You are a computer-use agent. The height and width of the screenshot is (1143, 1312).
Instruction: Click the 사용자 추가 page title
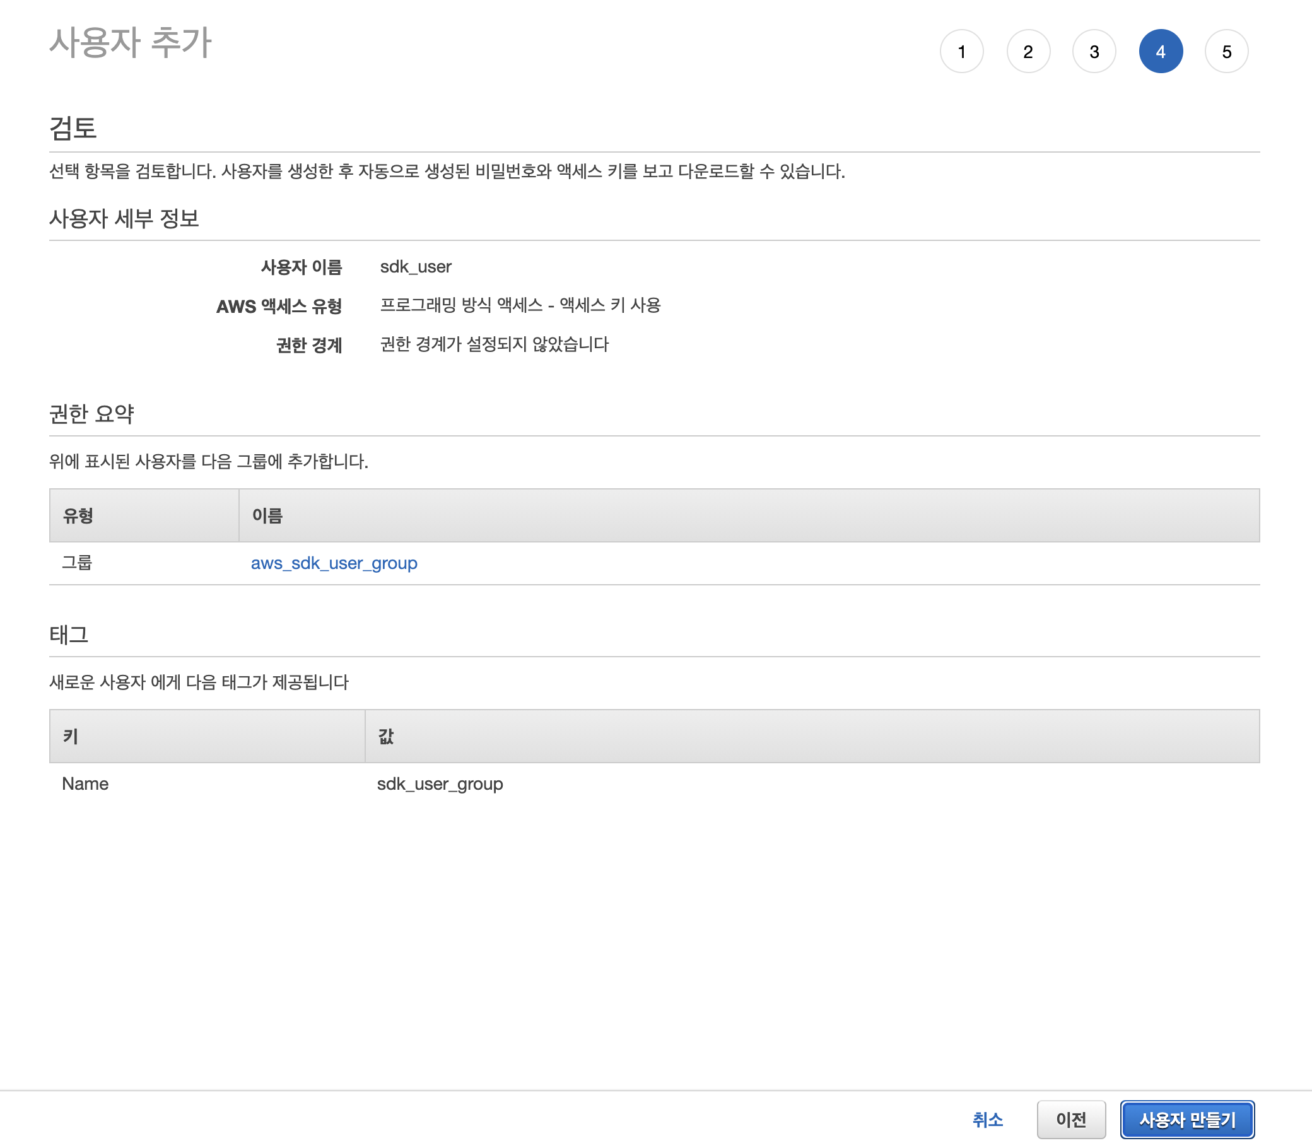pyautogui.click(x=130, y=43)
